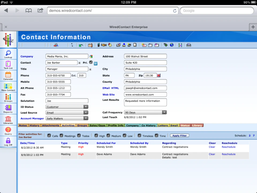Open the Calendar from the sidebar
Viewport: 257px width, 193px height.
coord(8,76)
